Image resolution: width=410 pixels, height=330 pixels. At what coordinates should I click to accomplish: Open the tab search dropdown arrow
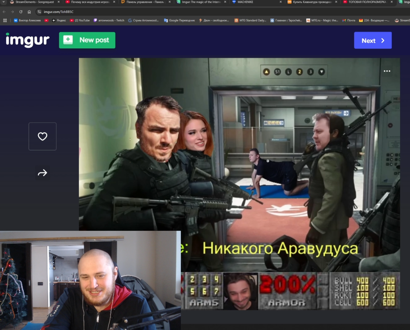(x=4, y=2)
